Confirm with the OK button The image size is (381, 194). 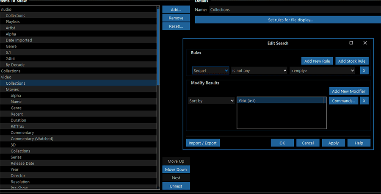(x=282, y=143)
